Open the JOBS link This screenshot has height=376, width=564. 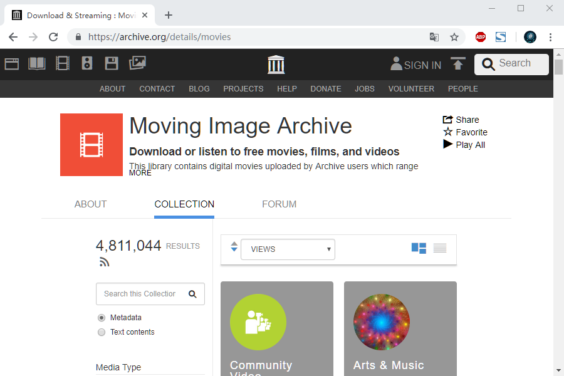(364, 89)
